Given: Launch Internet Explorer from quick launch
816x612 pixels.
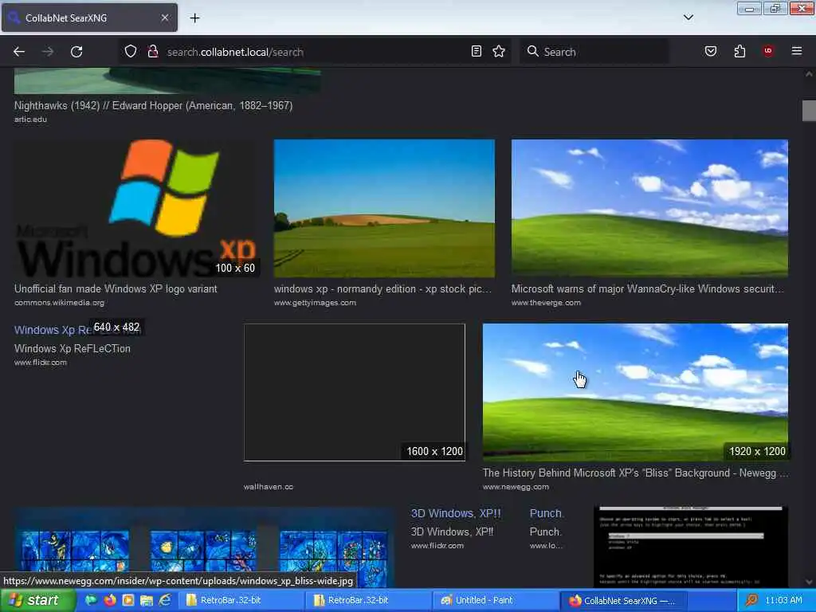Looking at the screenshot, I should click(165, 600).
